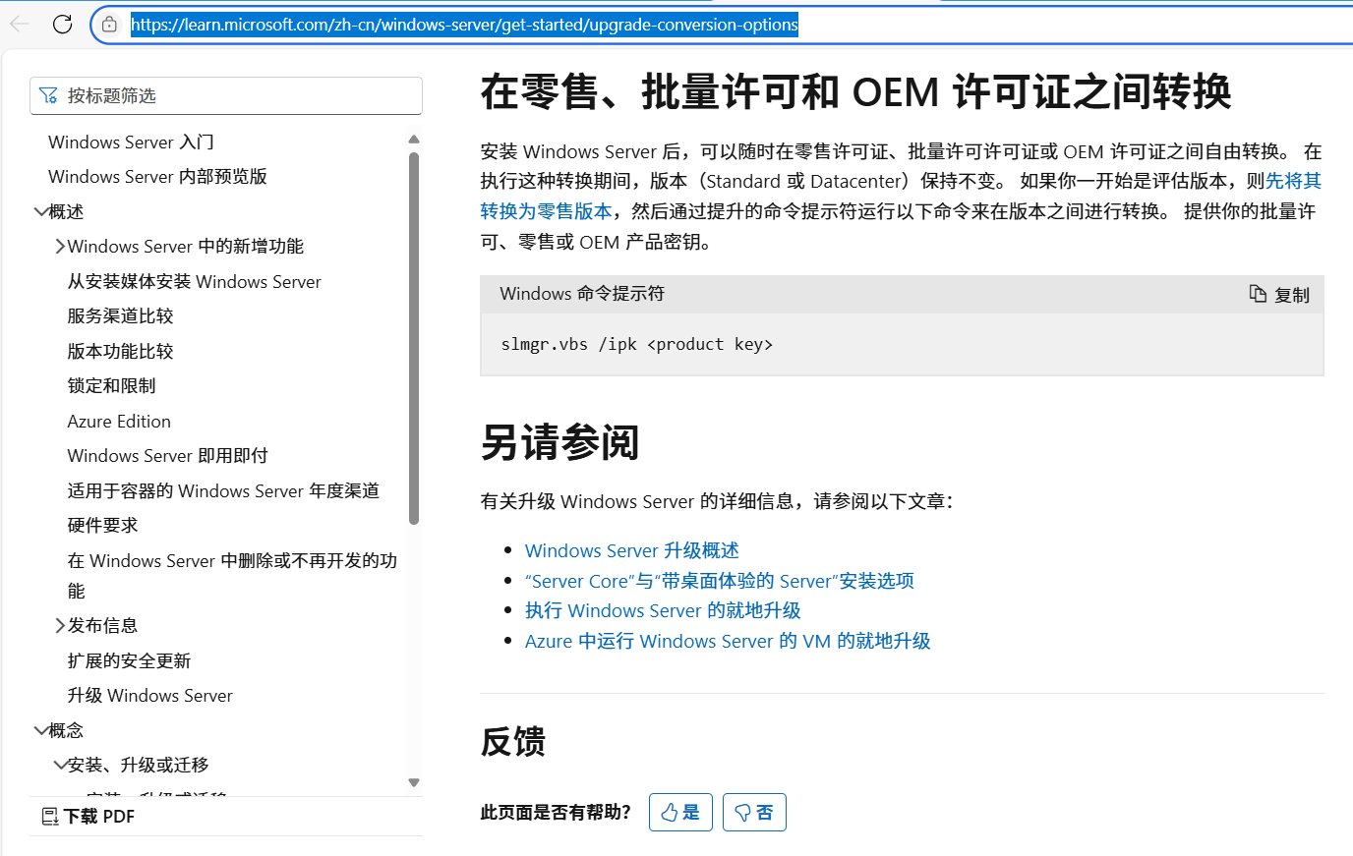The width and height of the screenshot is (1353, 856).
Task: Click the 在零售、批量许可和 OEM 许可证之间转换 heading
Action: click(855, 91)
